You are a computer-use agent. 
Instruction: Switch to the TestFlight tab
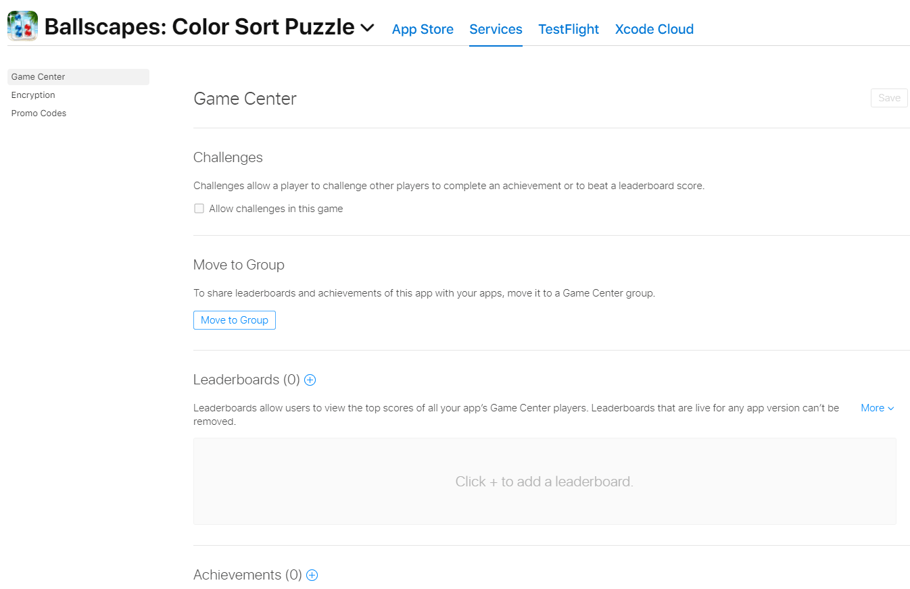569,29
